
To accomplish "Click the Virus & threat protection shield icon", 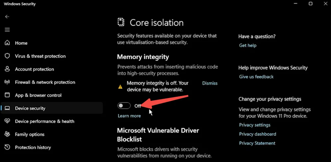I will click(7, 56).
